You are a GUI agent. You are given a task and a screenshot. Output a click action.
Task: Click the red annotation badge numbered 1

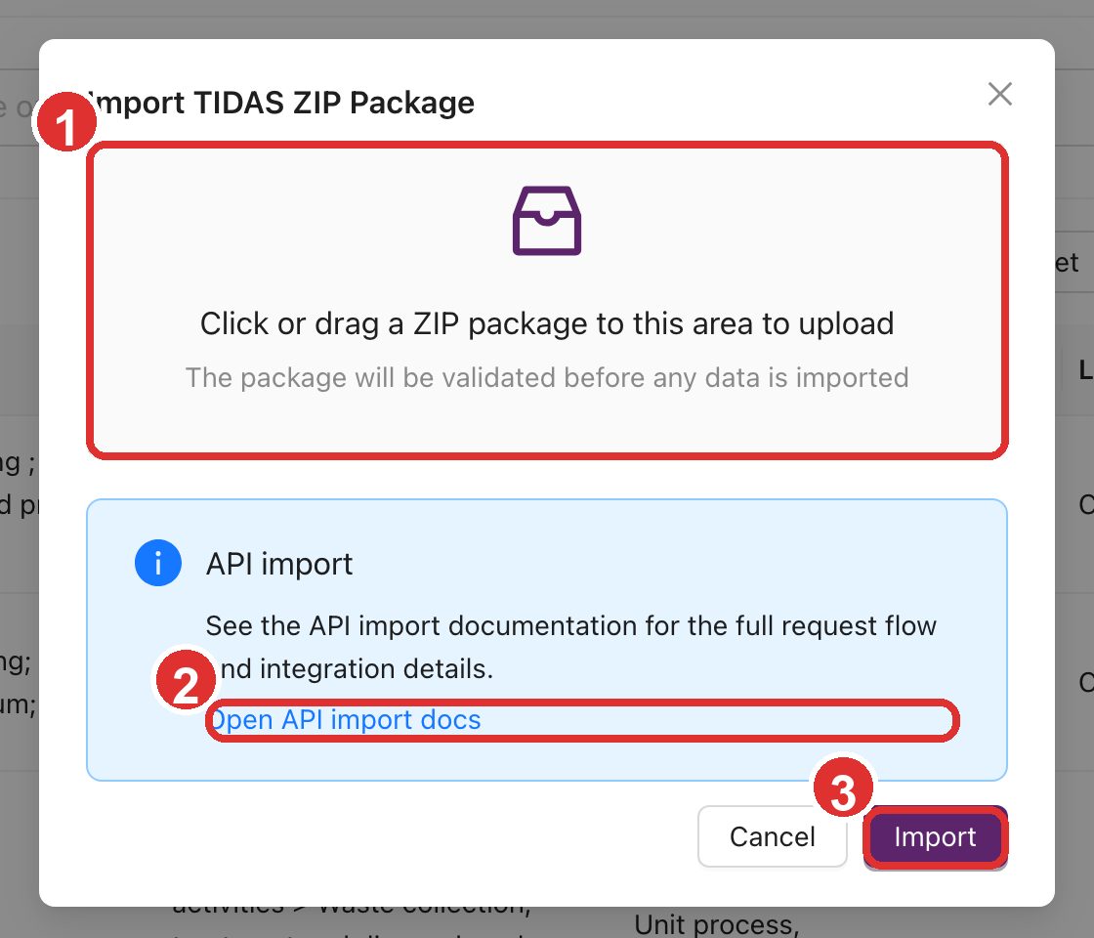point(65,120)
